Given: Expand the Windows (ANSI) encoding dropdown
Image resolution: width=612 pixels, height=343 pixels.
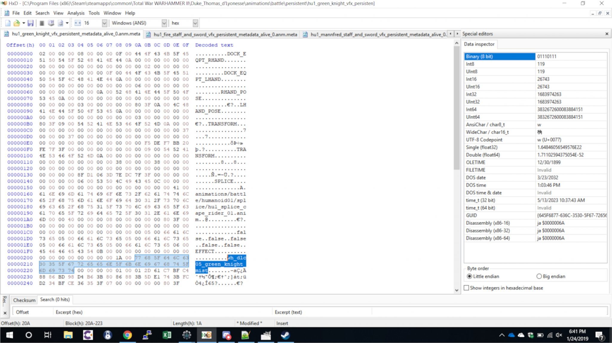Looking at the screenshot, I should pos(164,22).
